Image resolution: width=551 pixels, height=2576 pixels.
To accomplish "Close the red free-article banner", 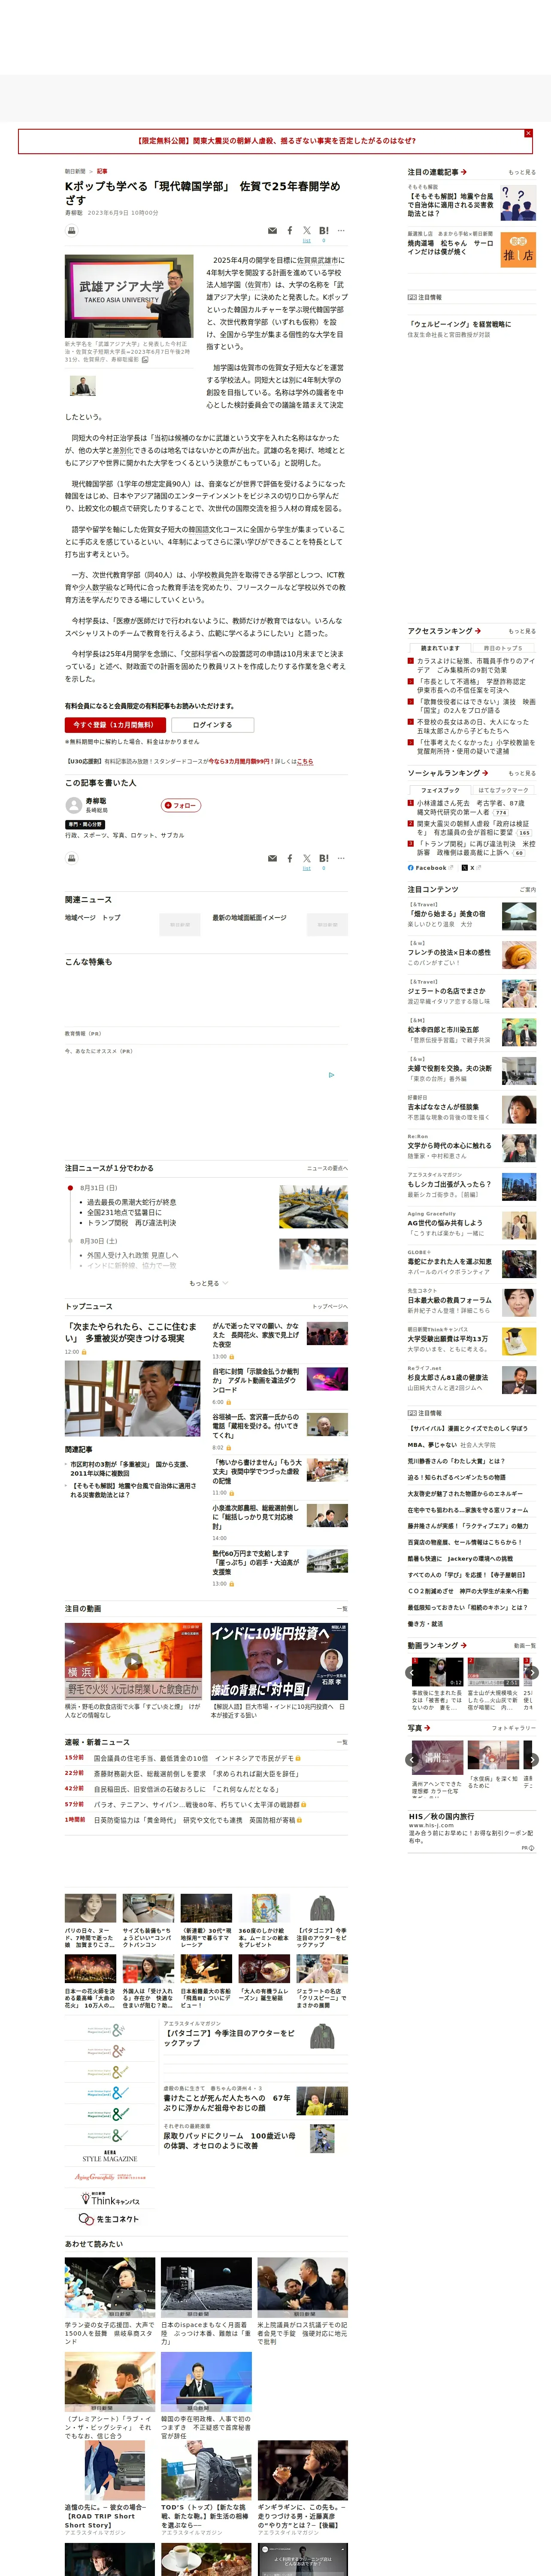I will click(528, 133).
